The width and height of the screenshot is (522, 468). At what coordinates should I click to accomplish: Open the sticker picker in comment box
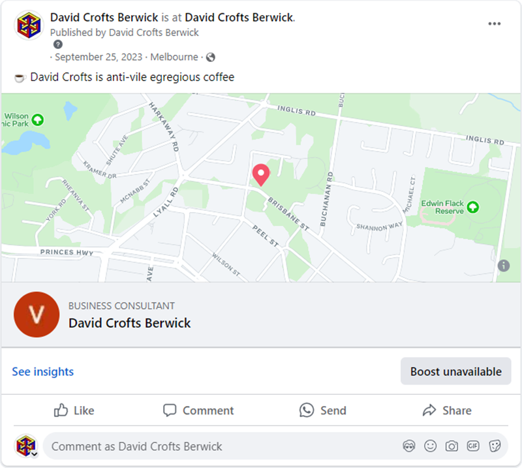click(x=495, y=446)
